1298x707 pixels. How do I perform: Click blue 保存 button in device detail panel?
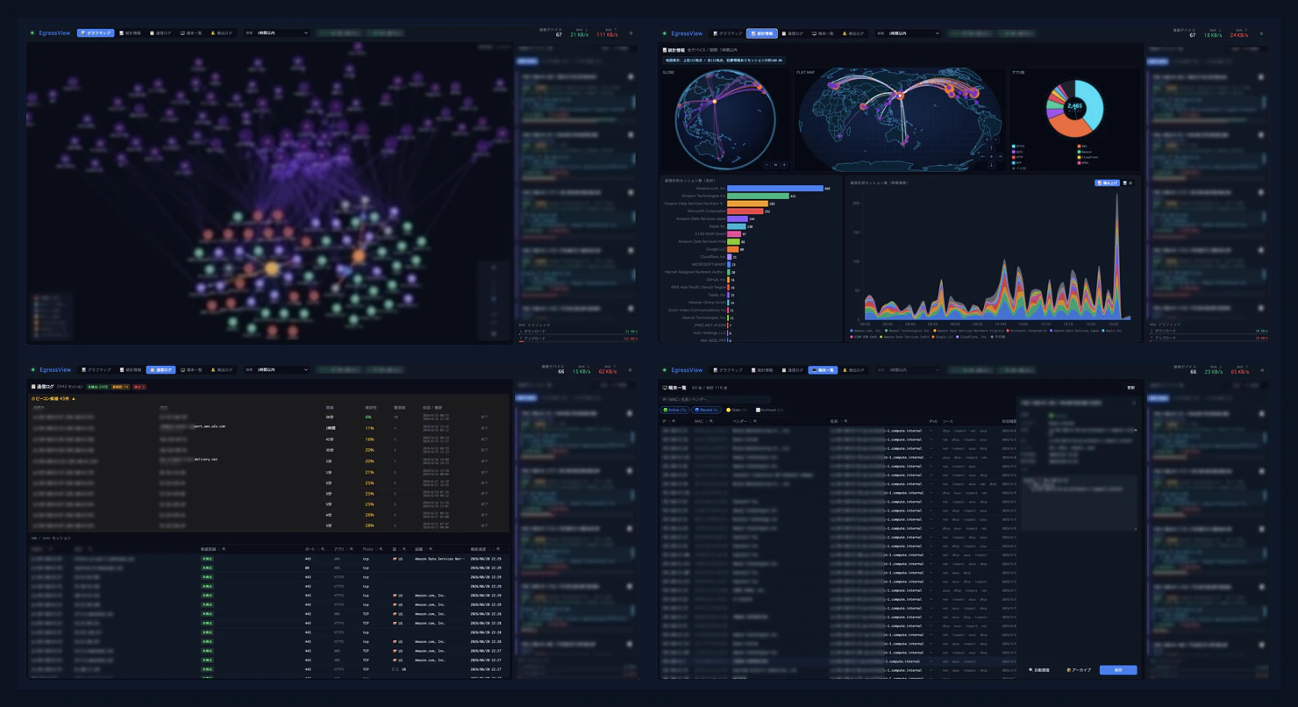click(1118, 669)
